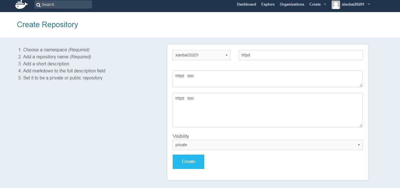This screenshot has width=400, height=188.
Task: Click the Docker whale logo
Action: coord(21,4)
